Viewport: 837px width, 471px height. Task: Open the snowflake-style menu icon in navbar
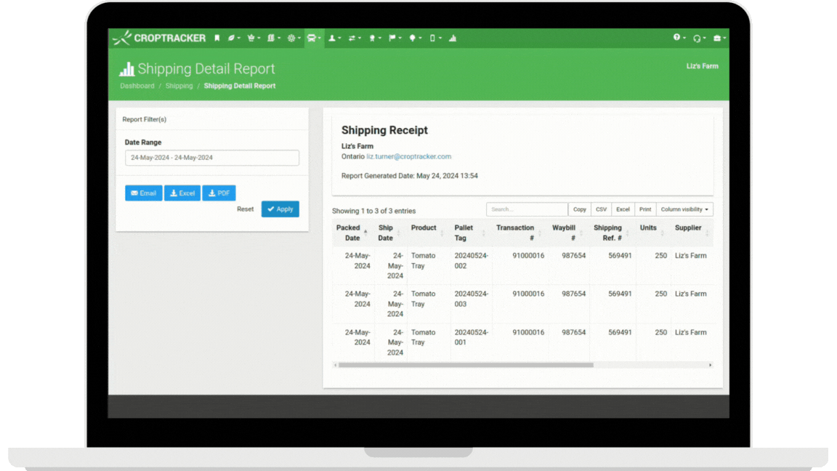click(294, 38)
